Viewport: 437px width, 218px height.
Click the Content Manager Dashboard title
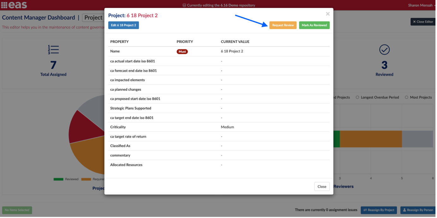click(39, 18)
